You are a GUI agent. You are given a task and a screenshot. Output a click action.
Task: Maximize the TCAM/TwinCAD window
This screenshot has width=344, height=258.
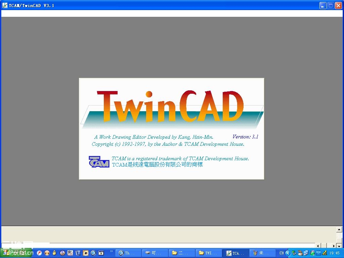[x=331, y=6]
